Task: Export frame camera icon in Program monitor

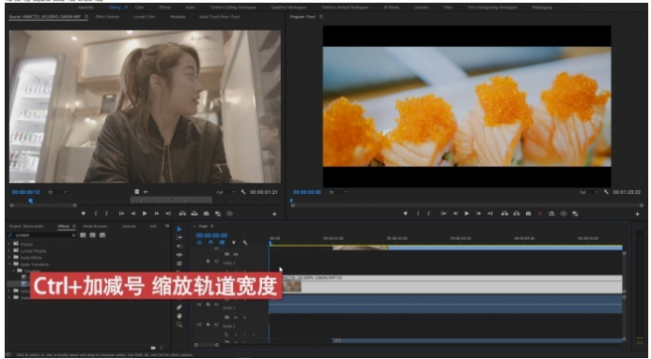Action: (x=528, y=214)
